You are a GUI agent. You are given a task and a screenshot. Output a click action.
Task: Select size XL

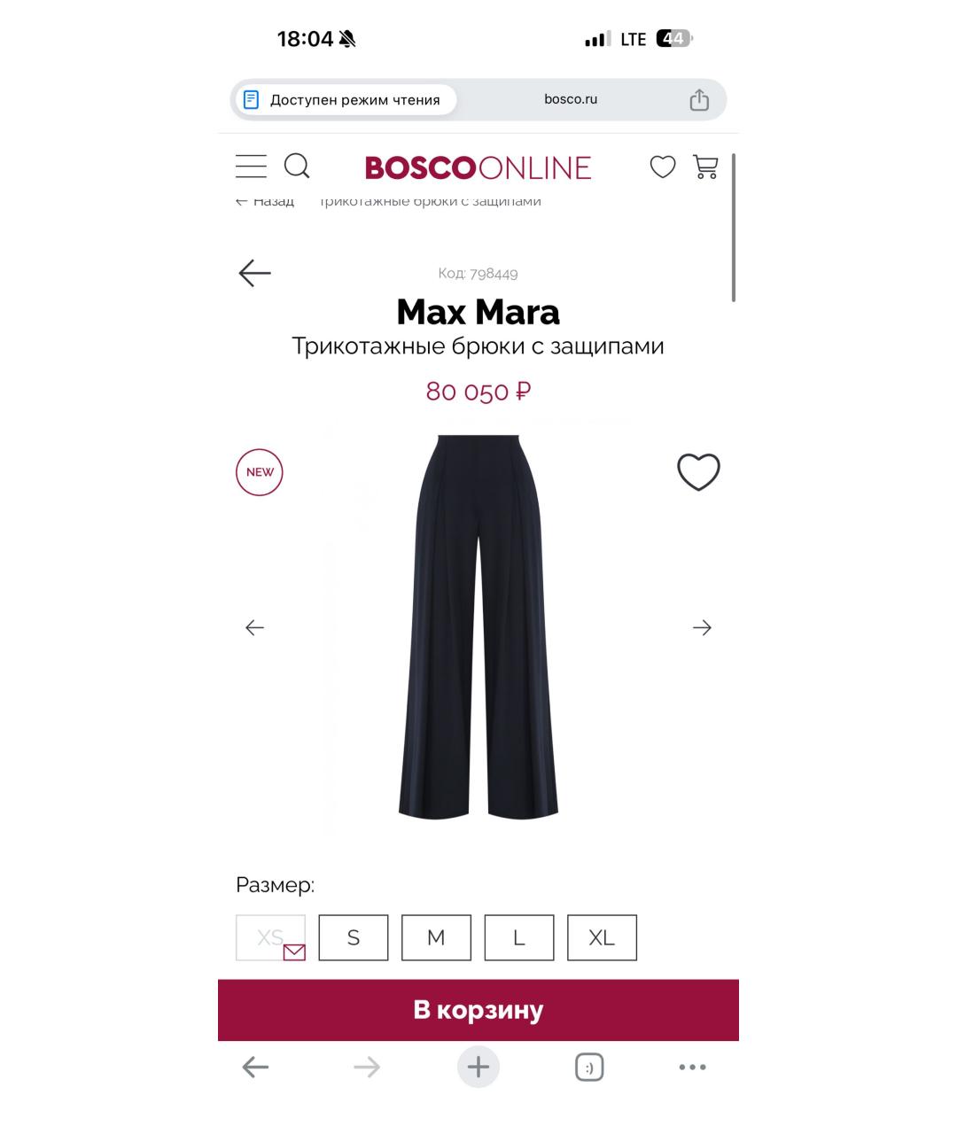coord(602,937)
